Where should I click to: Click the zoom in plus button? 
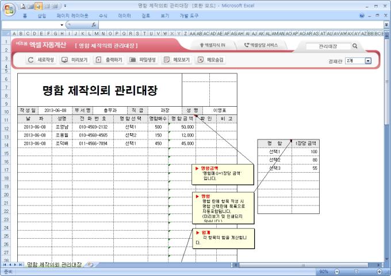(379, 271)
